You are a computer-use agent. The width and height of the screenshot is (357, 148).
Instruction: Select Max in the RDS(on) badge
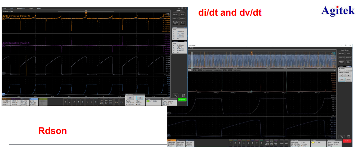click(x=348, y=80)
